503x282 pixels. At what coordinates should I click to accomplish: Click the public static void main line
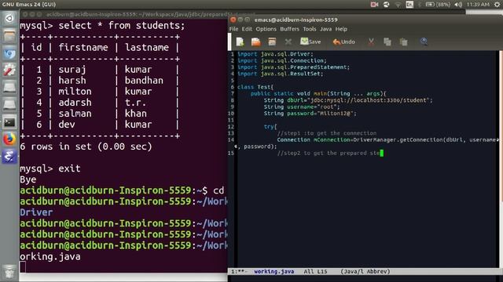click(x=318, y=94)
